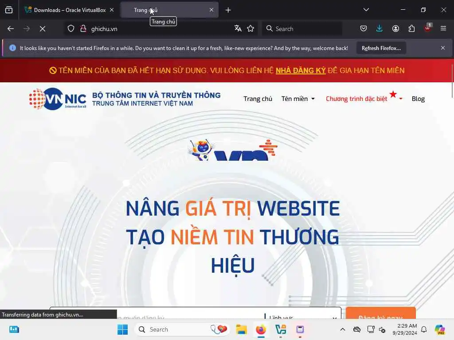Stop loading the page
Image resolution: width=454 pixels, height=340 pixels.
click(x=43, y=29)
